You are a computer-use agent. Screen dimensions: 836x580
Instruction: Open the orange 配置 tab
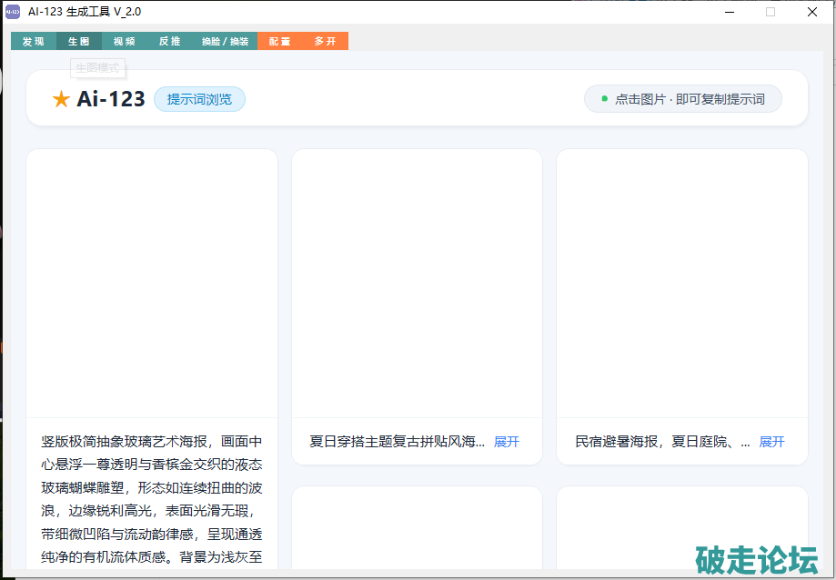tap(280, 41)
